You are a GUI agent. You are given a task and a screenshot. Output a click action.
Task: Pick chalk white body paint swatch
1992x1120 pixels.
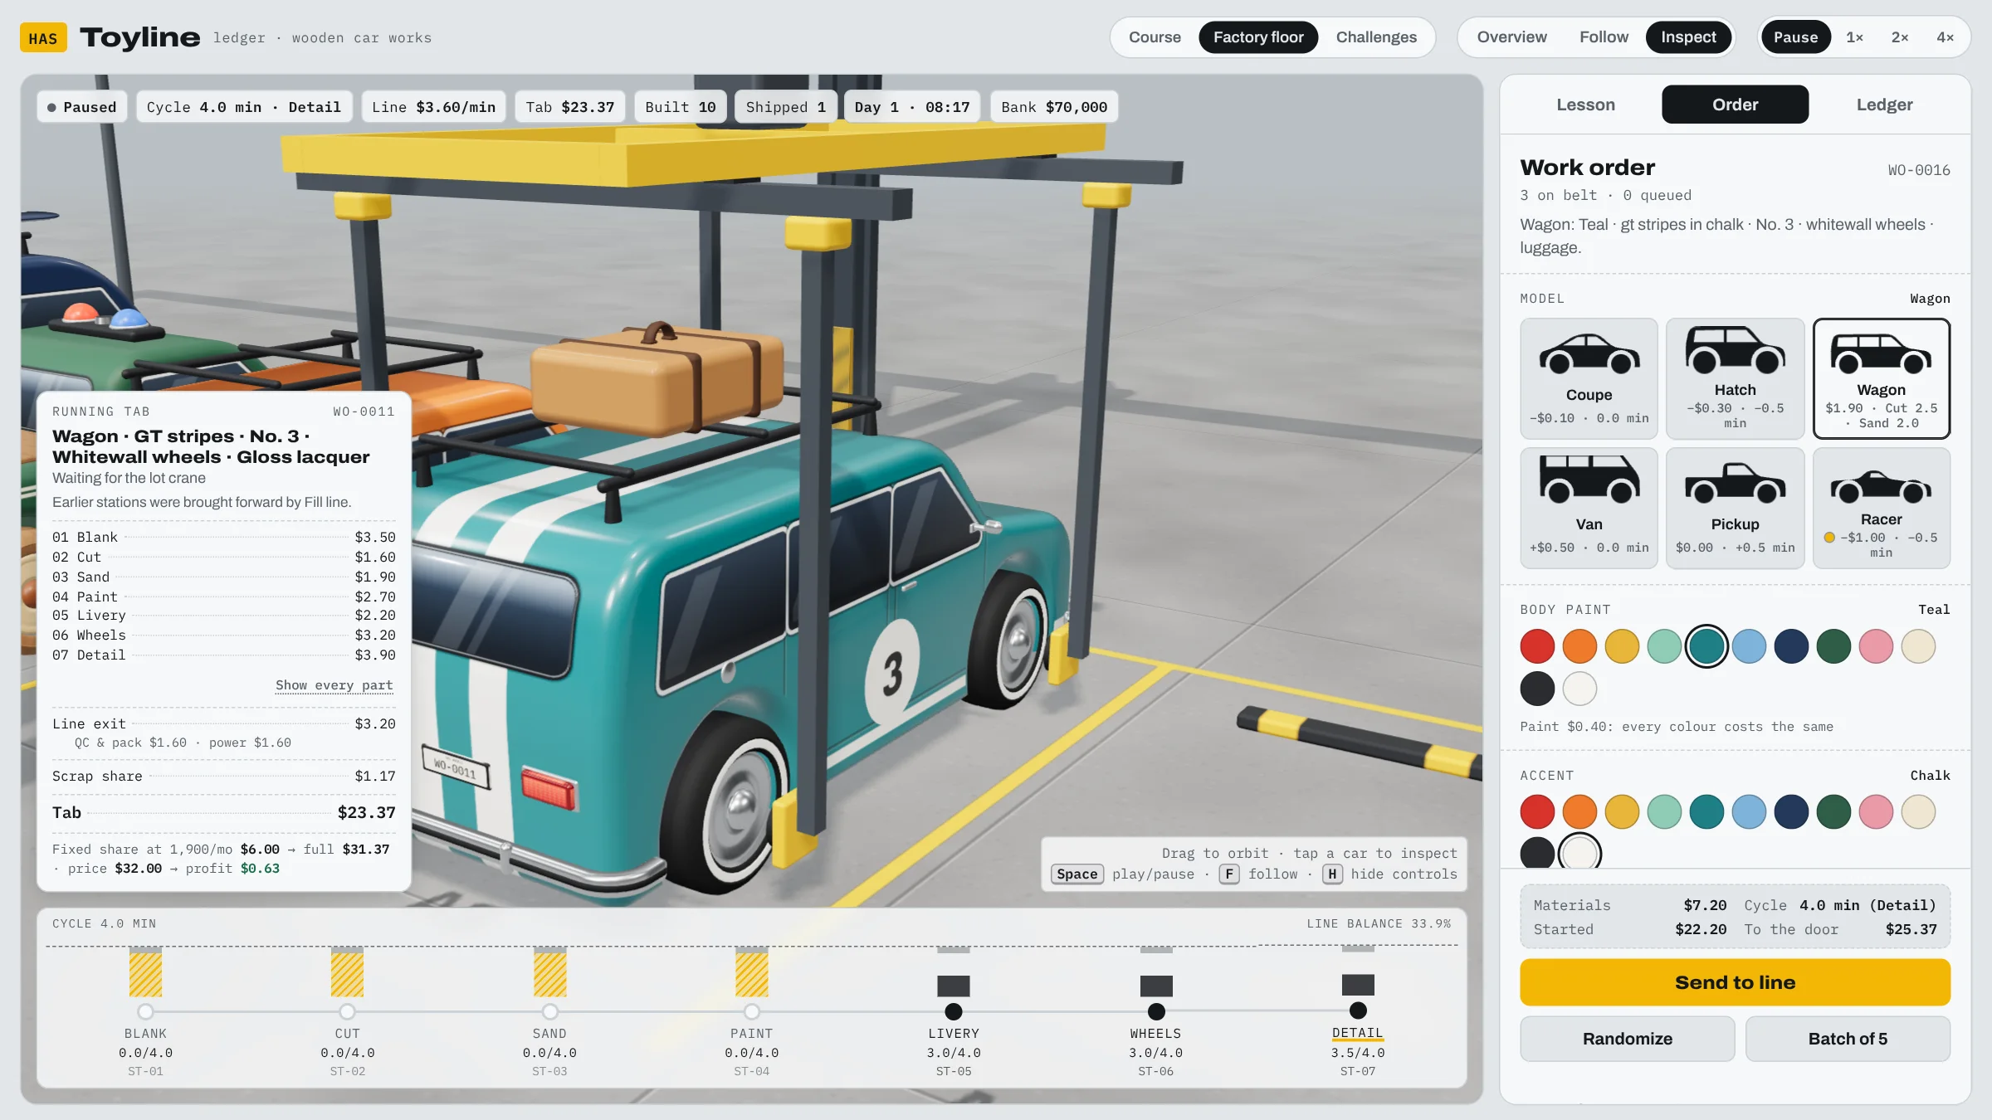click(x=1579, y=689)
